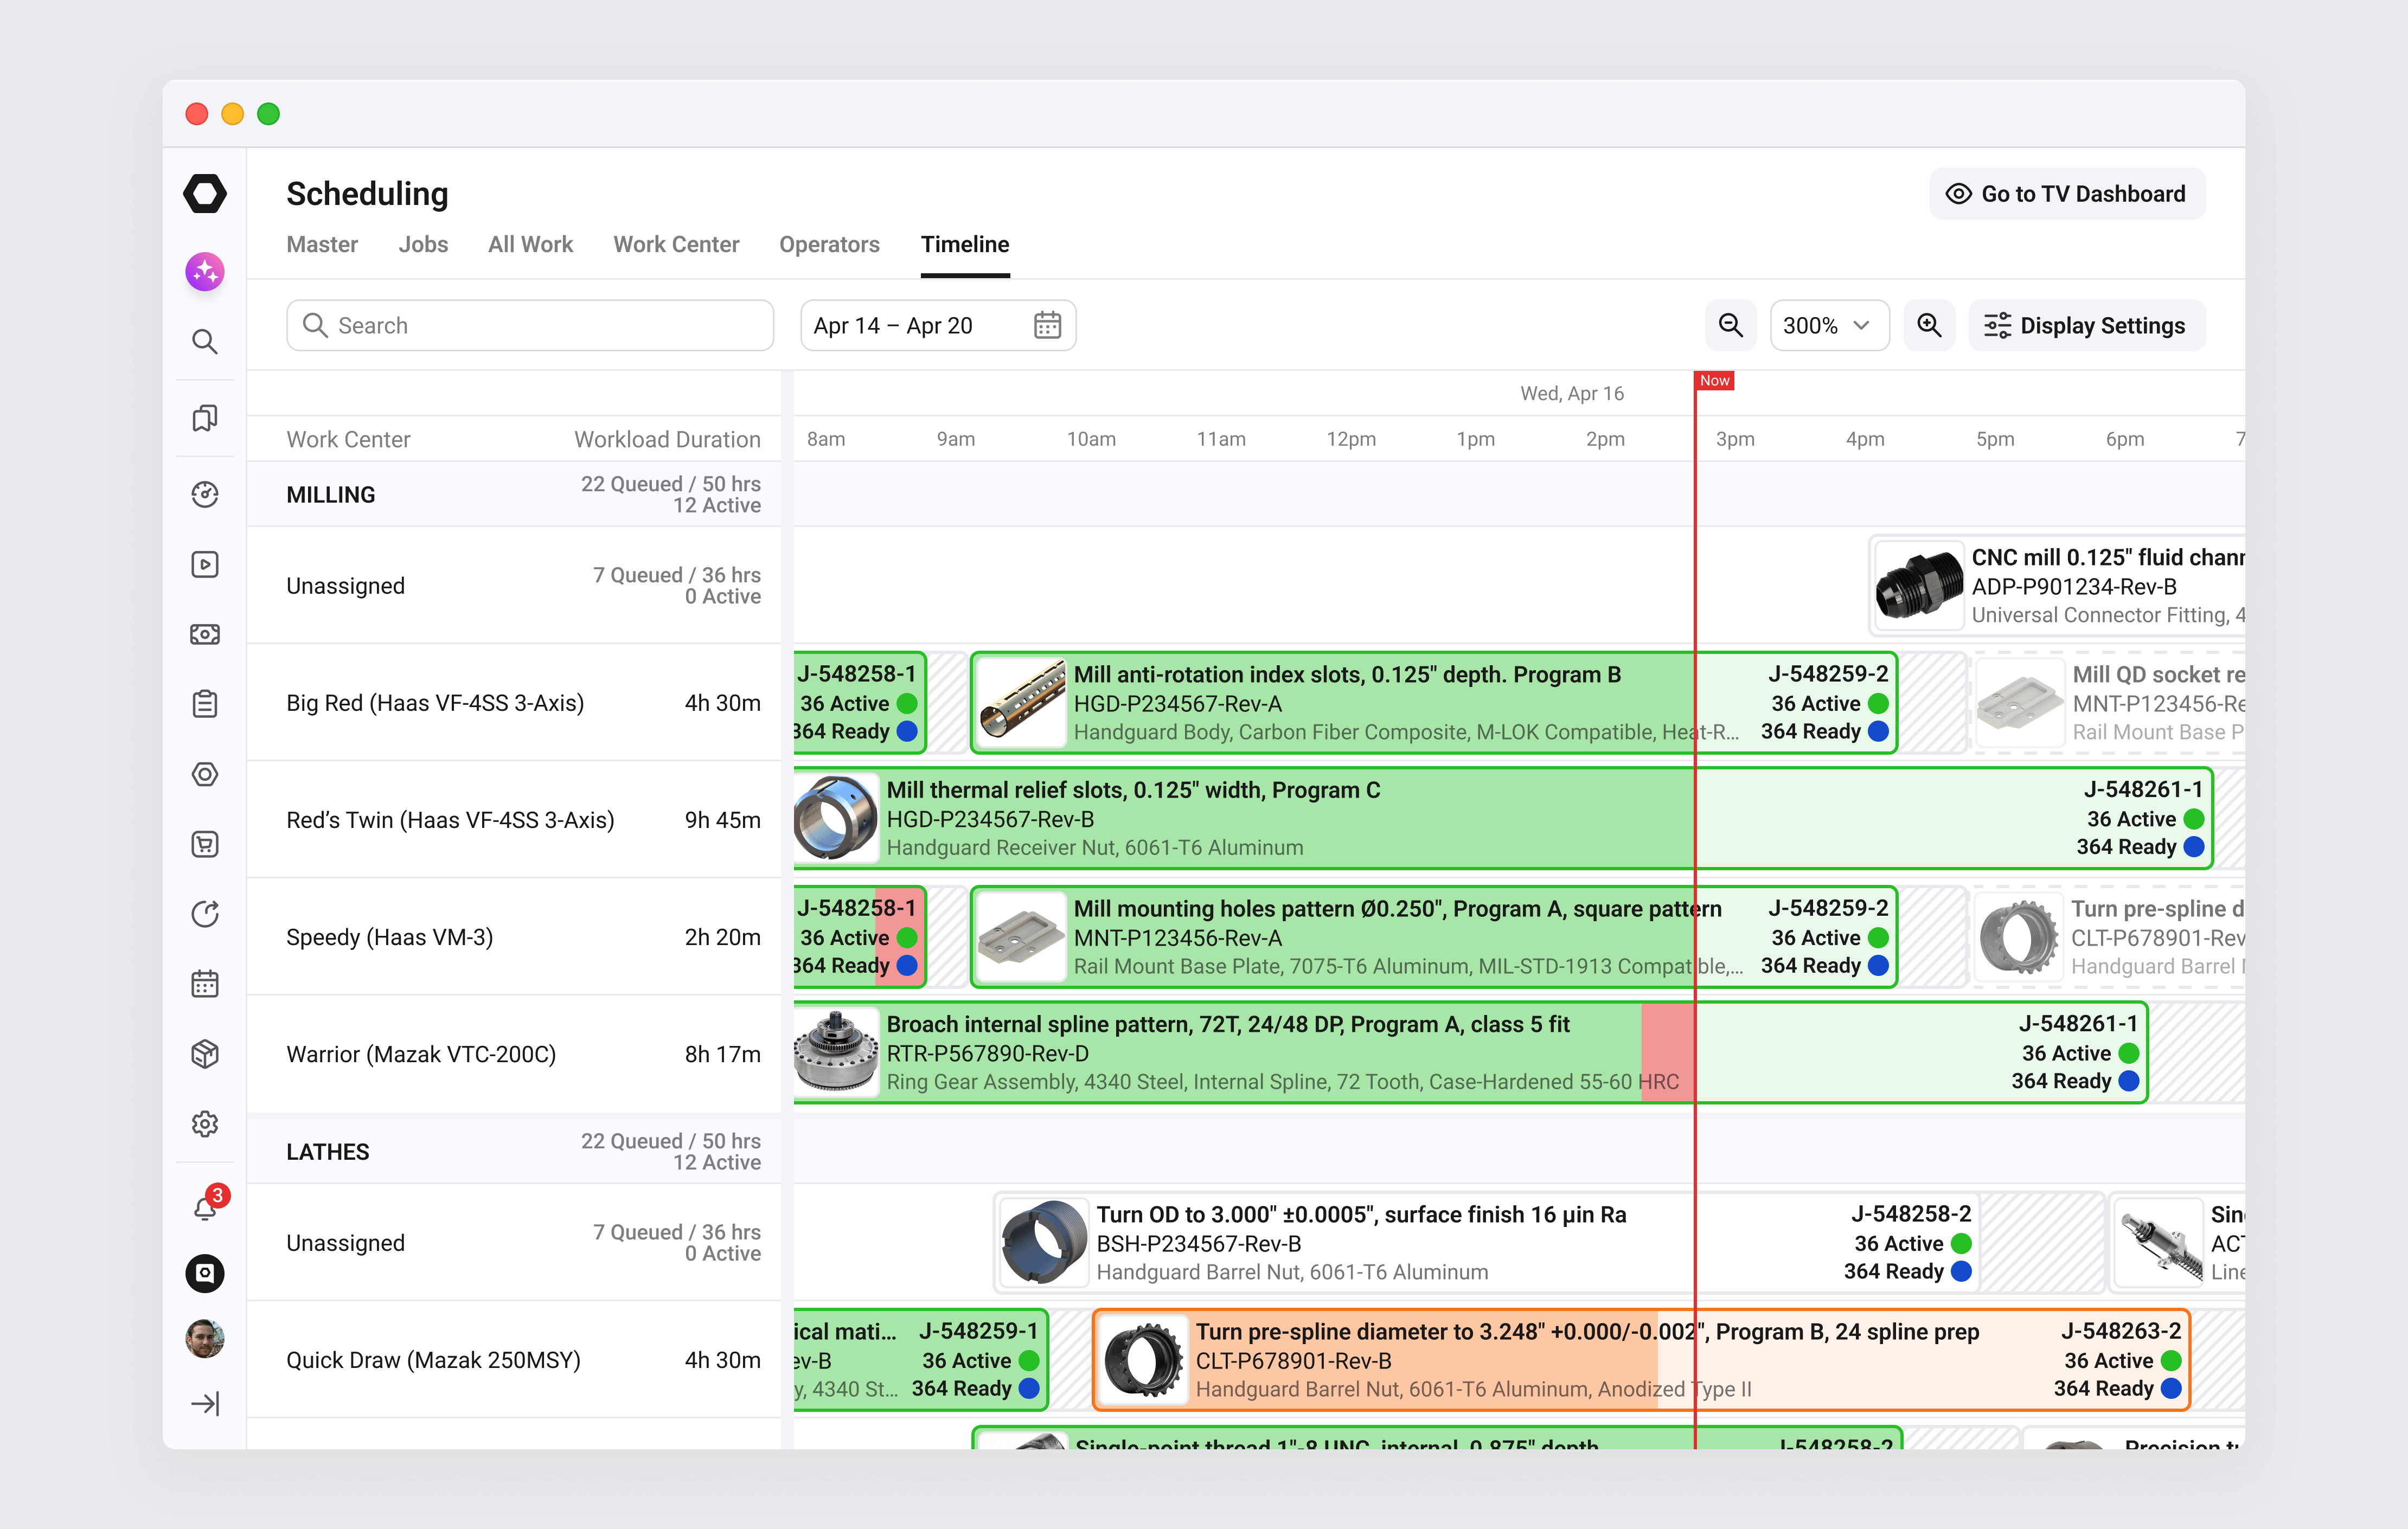Open orange Turn pre-spline diameter card J-548263-2
This screenshot has width=2408, height=1529.
tap(1641, 1360)
